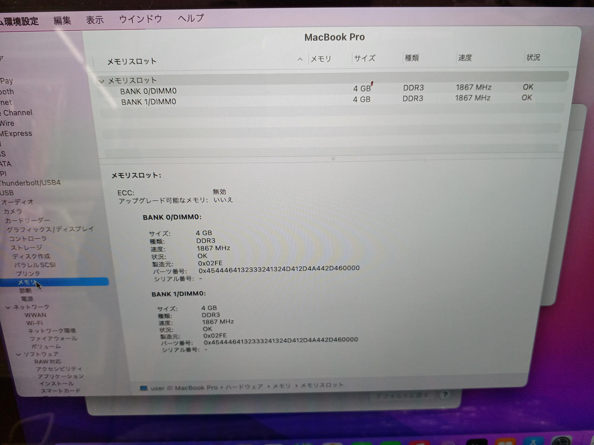Open the ウインドウ menu

140,19
